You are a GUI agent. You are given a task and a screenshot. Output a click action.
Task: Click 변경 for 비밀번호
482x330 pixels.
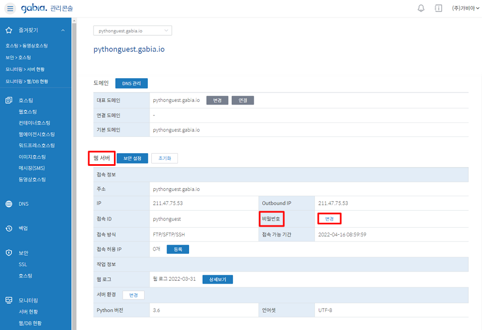coord(329,219)
